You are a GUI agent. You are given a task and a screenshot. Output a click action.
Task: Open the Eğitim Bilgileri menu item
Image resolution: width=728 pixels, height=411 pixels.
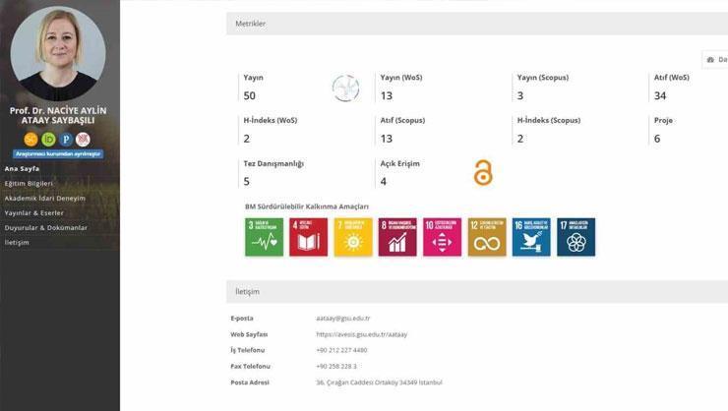(29, 183)
